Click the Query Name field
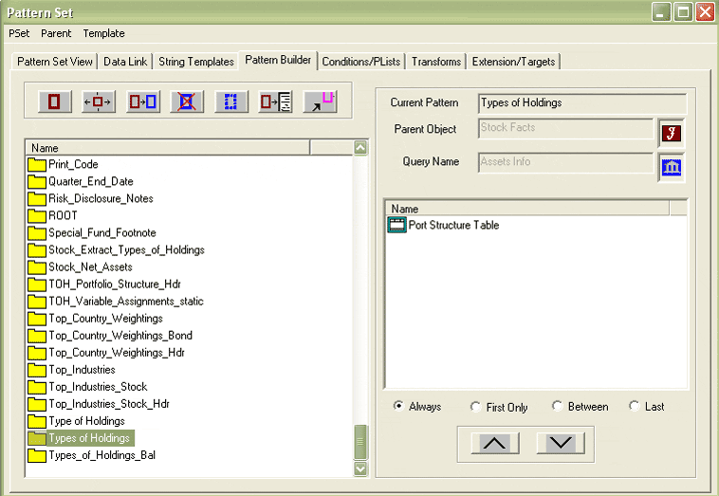 click(x=566, y=162)
